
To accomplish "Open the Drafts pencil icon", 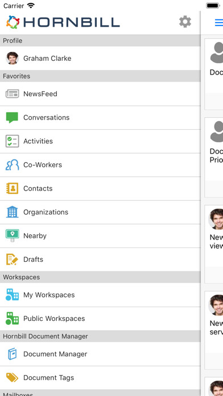I will click(x=12, y=259).
